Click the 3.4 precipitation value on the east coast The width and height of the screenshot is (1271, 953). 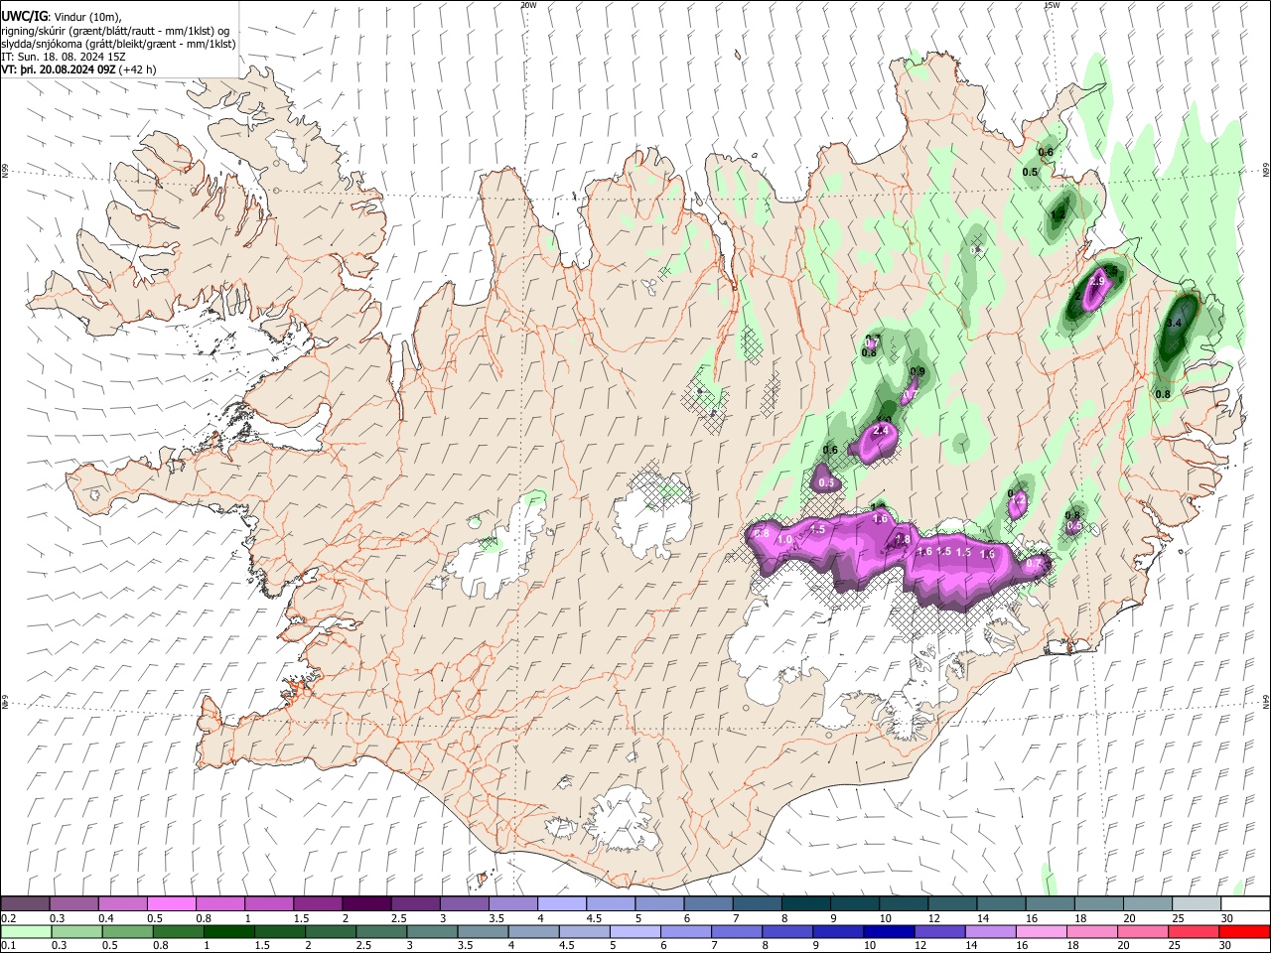(1174, 324)
